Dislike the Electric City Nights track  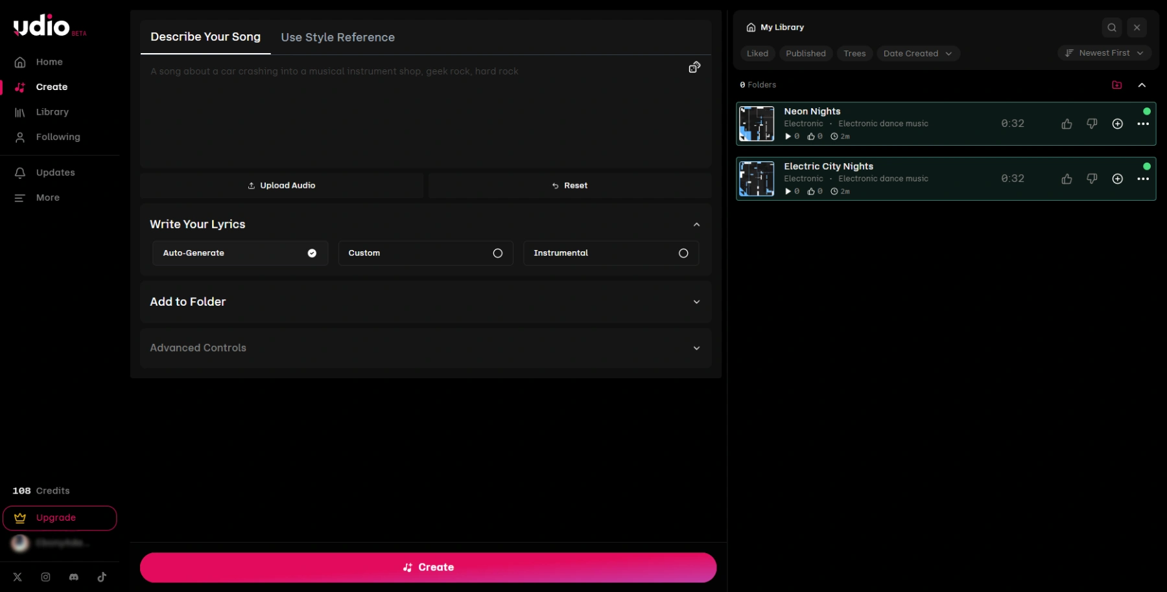[x=1092, y=179]
